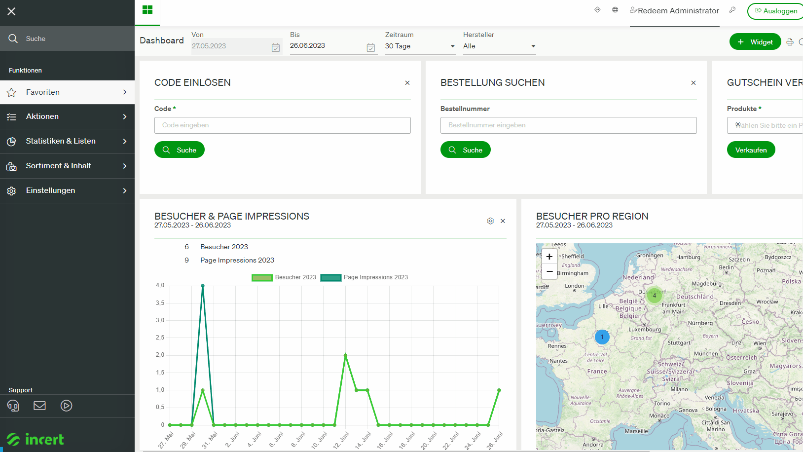
Task: Open the Bis date calendar picker
Action: click(371, 47)
